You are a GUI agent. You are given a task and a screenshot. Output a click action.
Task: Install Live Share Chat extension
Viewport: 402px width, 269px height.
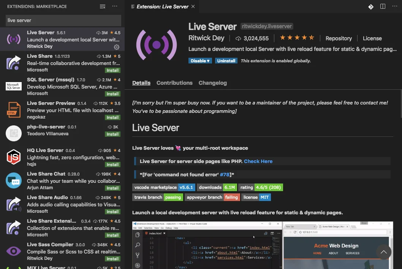tap(112, 188)
